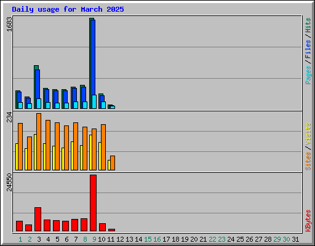This screenshot has height=246, width=315.
Task: Select the red KBytes bar for day 9
Action: click(x=93, y=203)
